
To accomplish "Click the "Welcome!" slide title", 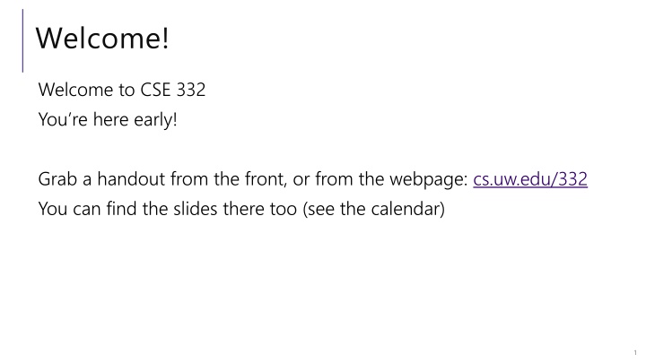I will click(x=102, y=38).
